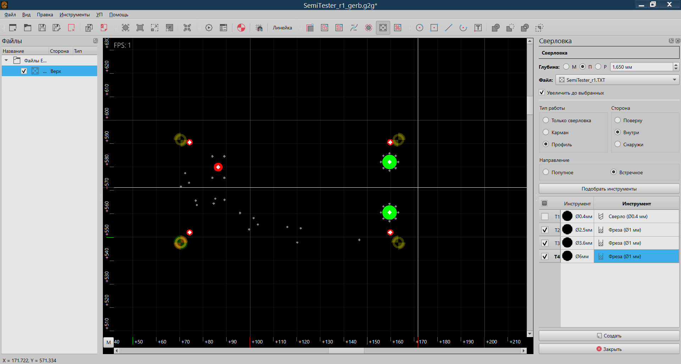The image size is (681, 364).
Task: Increase depth value with stepper up arrow
Action: click(x=676, y=65)
